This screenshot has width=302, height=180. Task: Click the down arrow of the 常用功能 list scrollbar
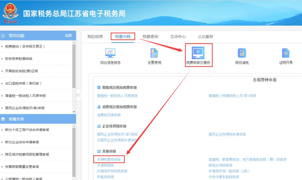[x=74, y=112]
